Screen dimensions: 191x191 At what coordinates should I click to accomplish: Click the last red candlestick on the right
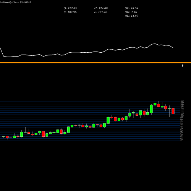tap(173, 111)
